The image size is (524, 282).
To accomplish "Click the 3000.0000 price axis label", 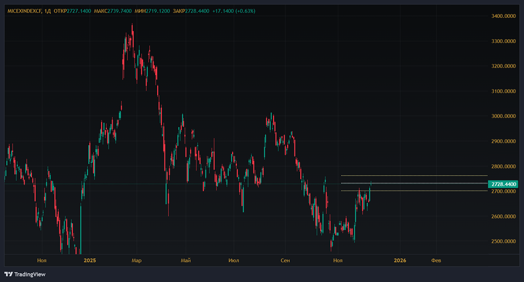I will point(505,116).
